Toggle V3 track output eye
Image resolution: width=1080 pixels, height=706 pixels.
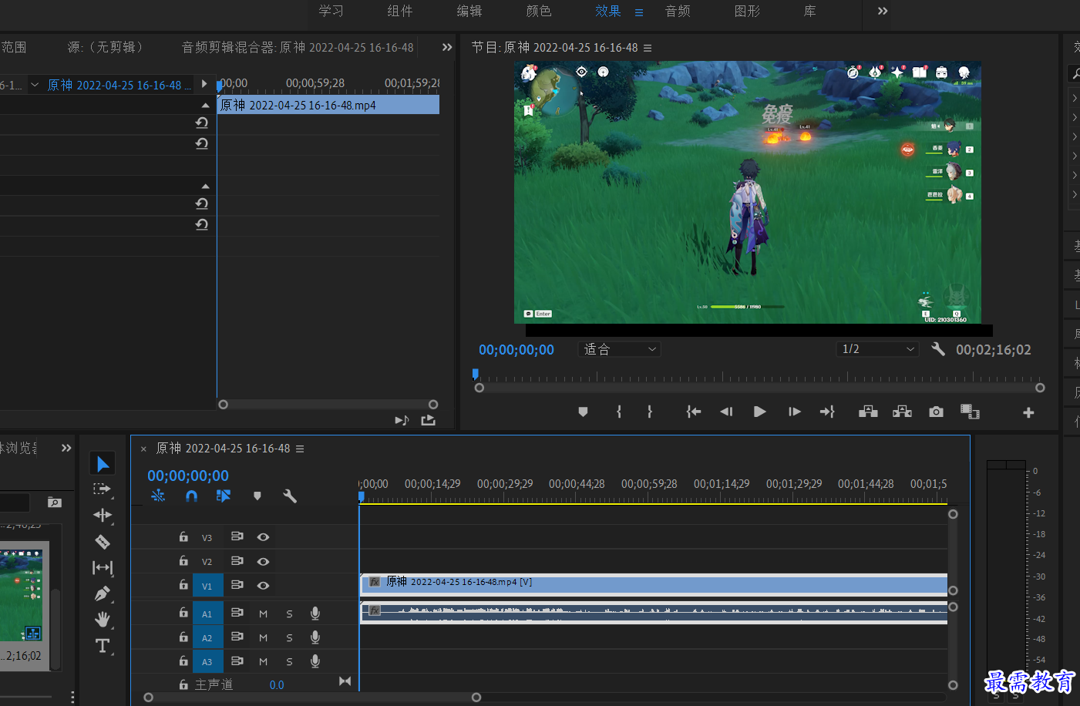[263, 537]
